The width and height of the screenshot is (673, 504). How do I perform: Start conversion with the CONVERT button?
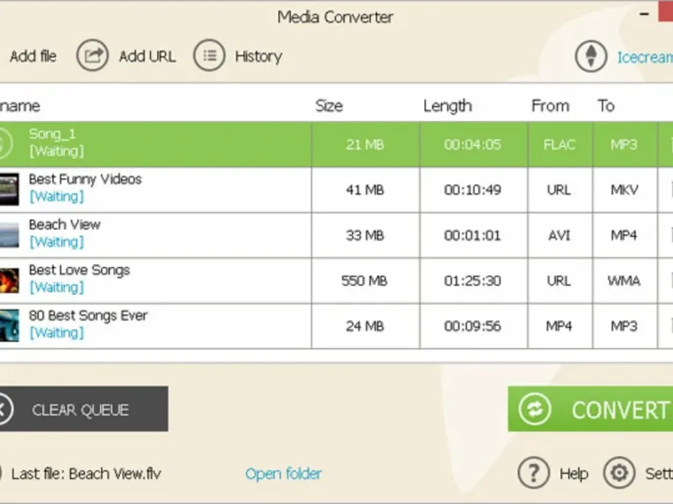pos(591,409)
